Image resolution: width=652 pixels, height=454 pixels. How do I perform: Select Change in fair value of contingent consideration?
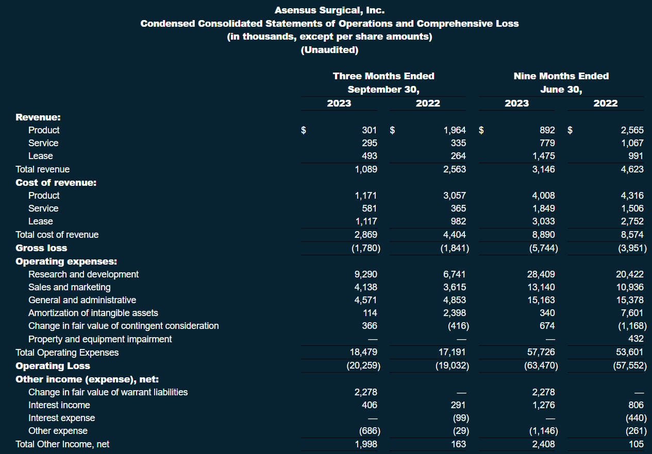123,326
